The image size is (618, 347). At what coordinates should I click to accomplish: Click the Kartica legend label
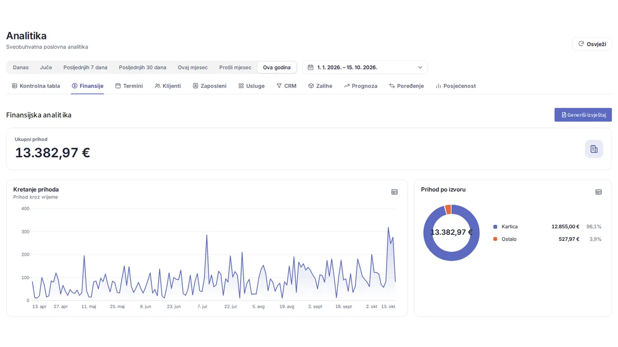(509, 227)
